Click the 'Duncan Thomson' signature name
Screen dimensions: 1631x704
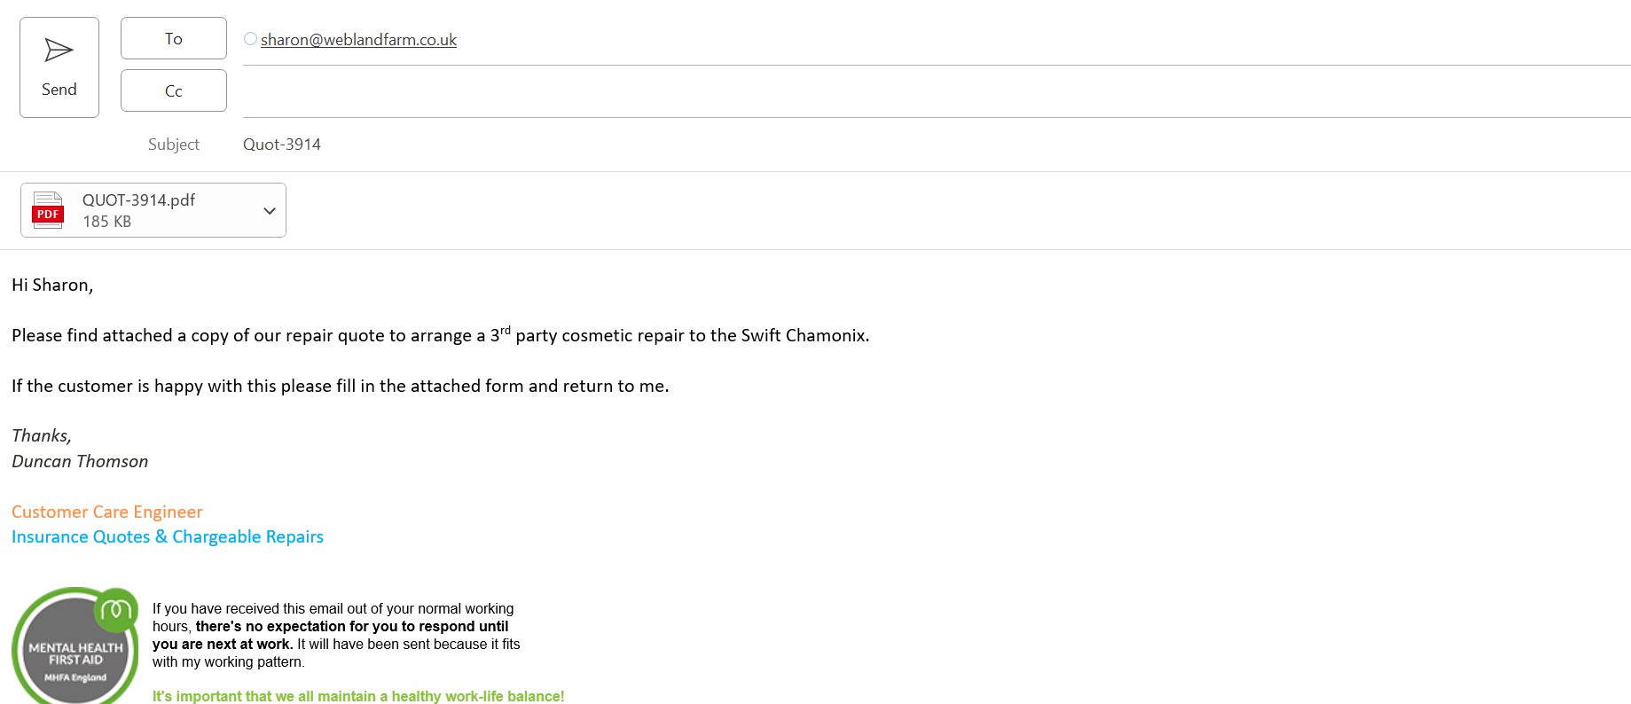point(80,462)
